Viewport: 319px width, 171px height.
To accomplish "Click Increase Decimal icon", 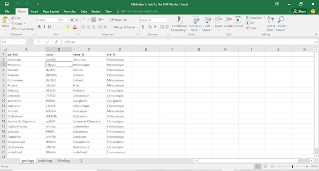I will 162,27.
